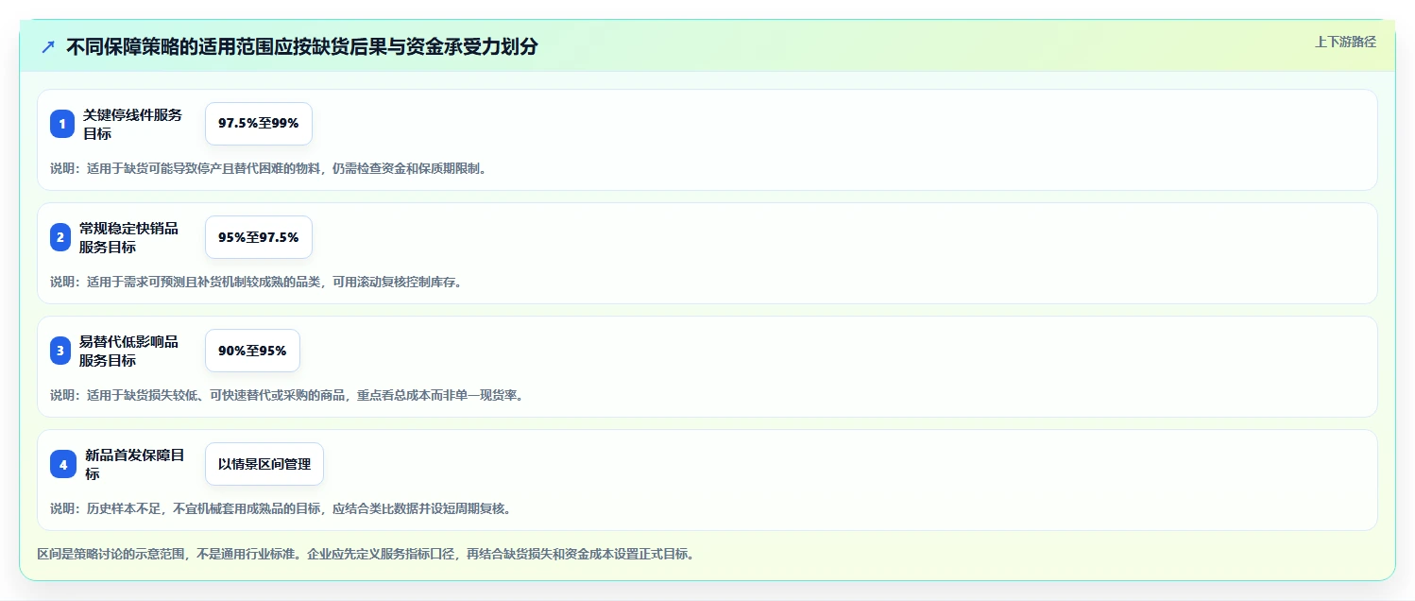Click the 常规稳定快销品服务目标 heading

point(128,237)
